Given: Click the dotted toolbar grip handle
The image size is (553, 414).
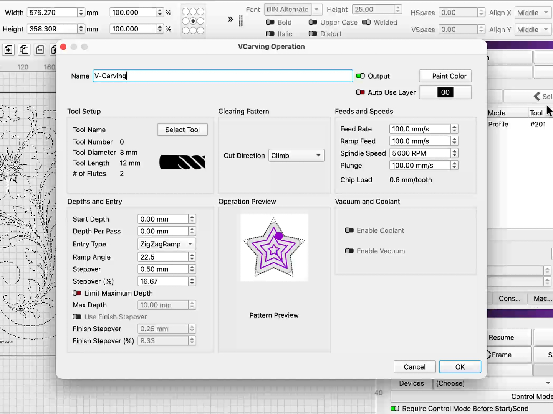Looking at the screenshot, I should [x=241, y=21].
